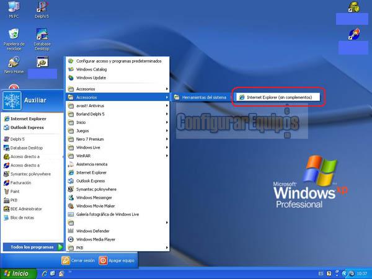
Task: Open Bloc de notas from the Start menu
Action: pos(19,218)
